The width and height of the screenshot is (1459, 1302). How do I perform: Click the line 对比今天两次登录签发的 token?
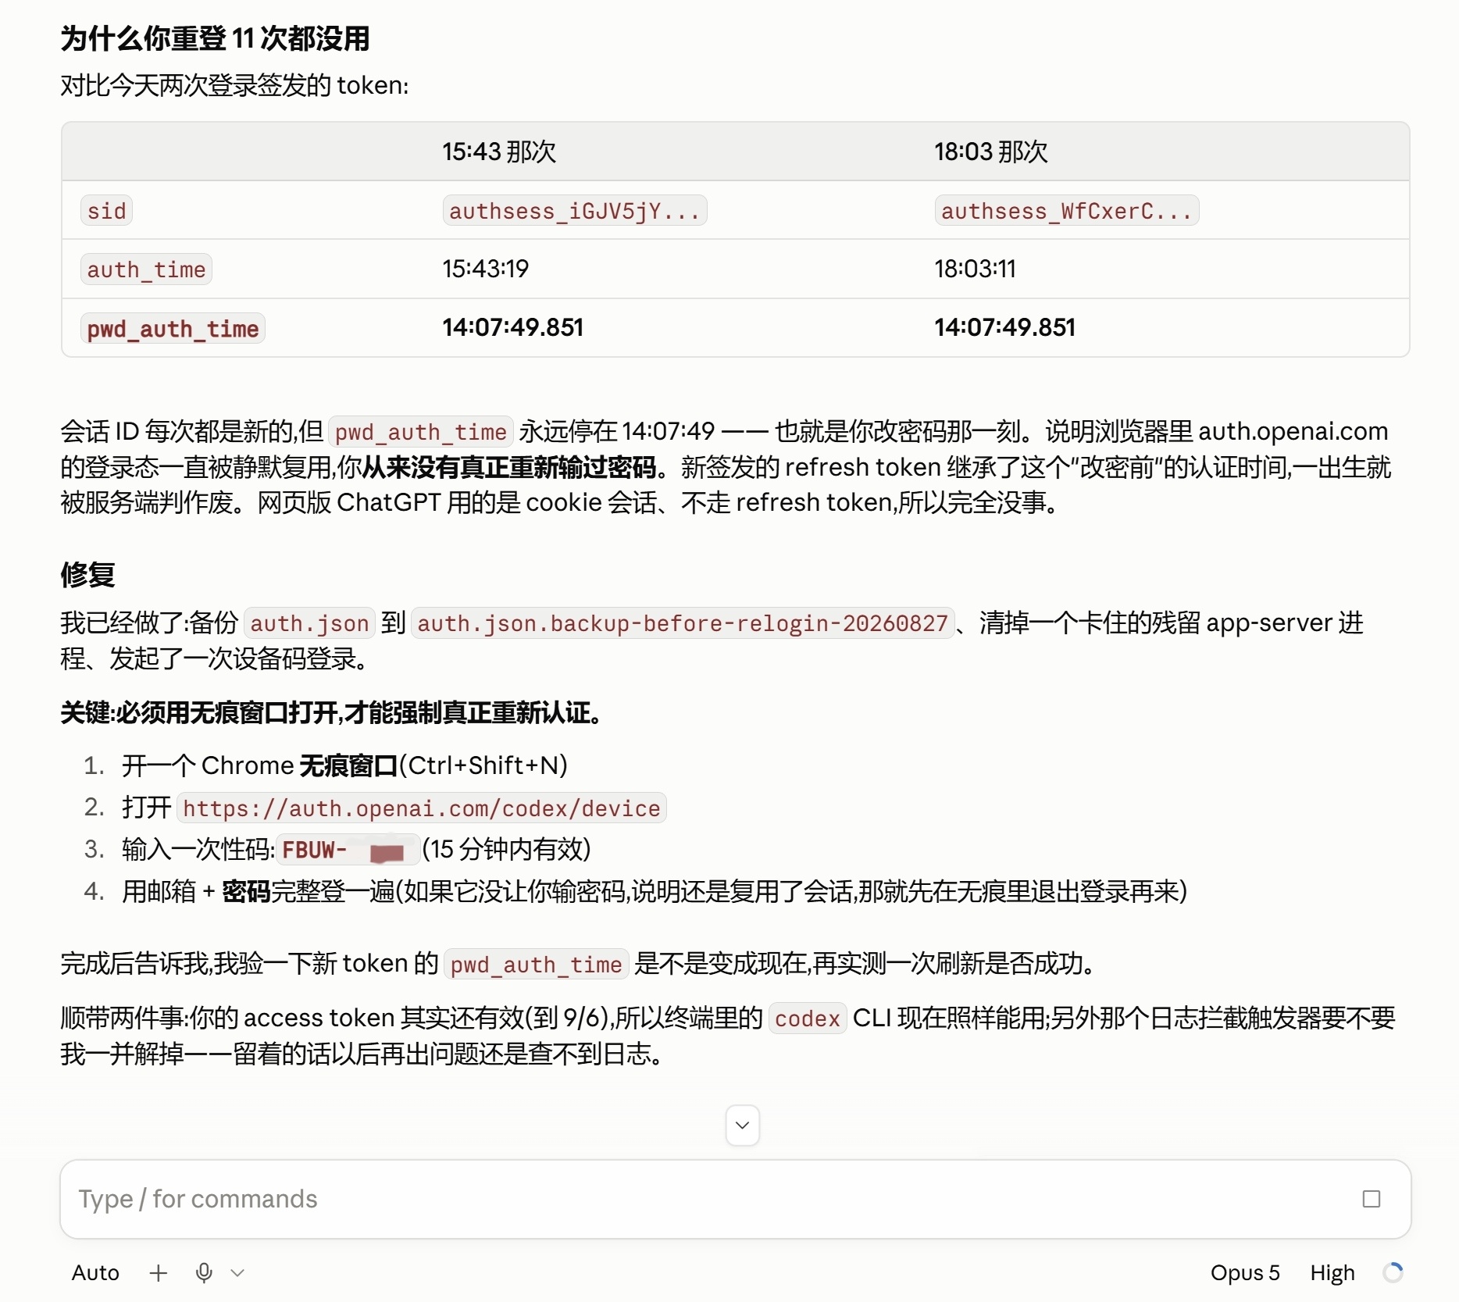[234, 85]
